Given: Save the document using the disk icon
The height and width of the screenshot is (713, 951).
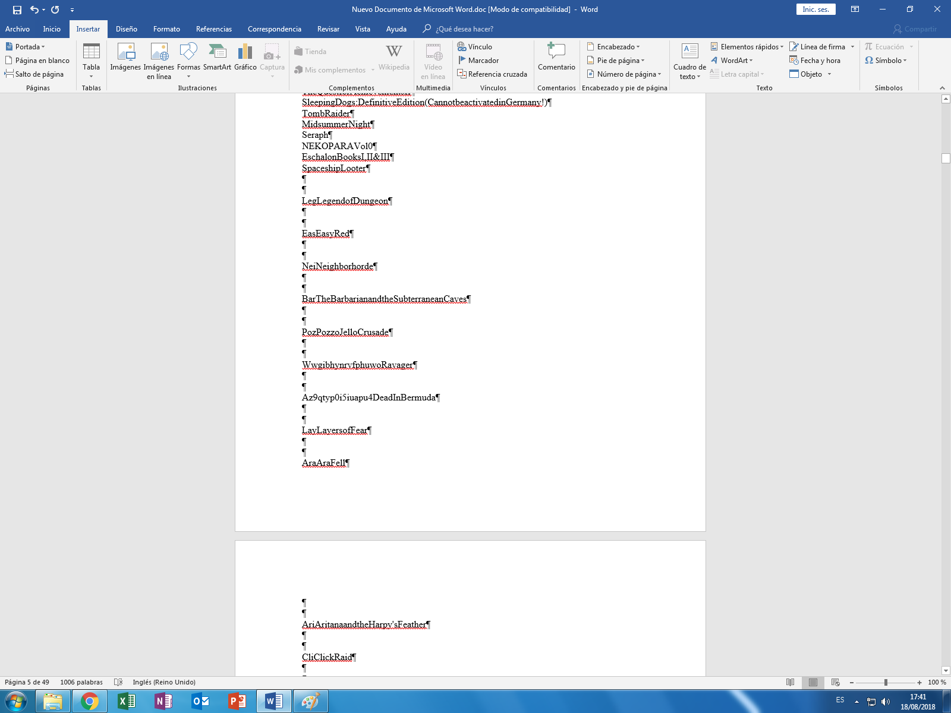Looking at the screenshot, I should tap(17, 10).
